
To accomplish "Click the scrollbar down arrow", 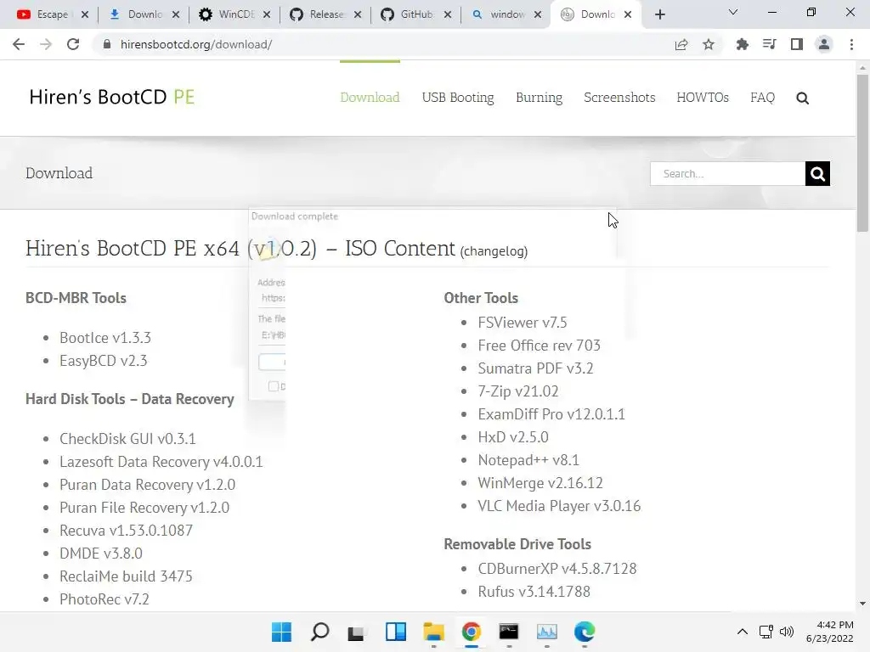I will (x=862, y=604).
